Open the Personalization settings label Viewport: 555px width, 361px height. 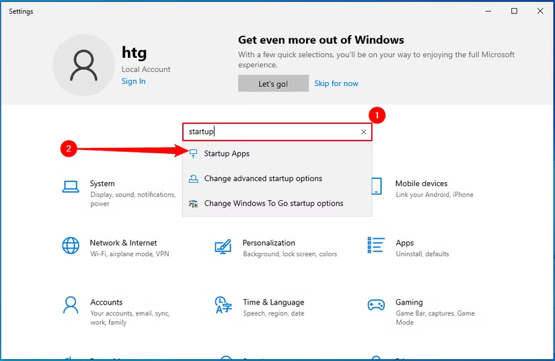tap(268, 243)
